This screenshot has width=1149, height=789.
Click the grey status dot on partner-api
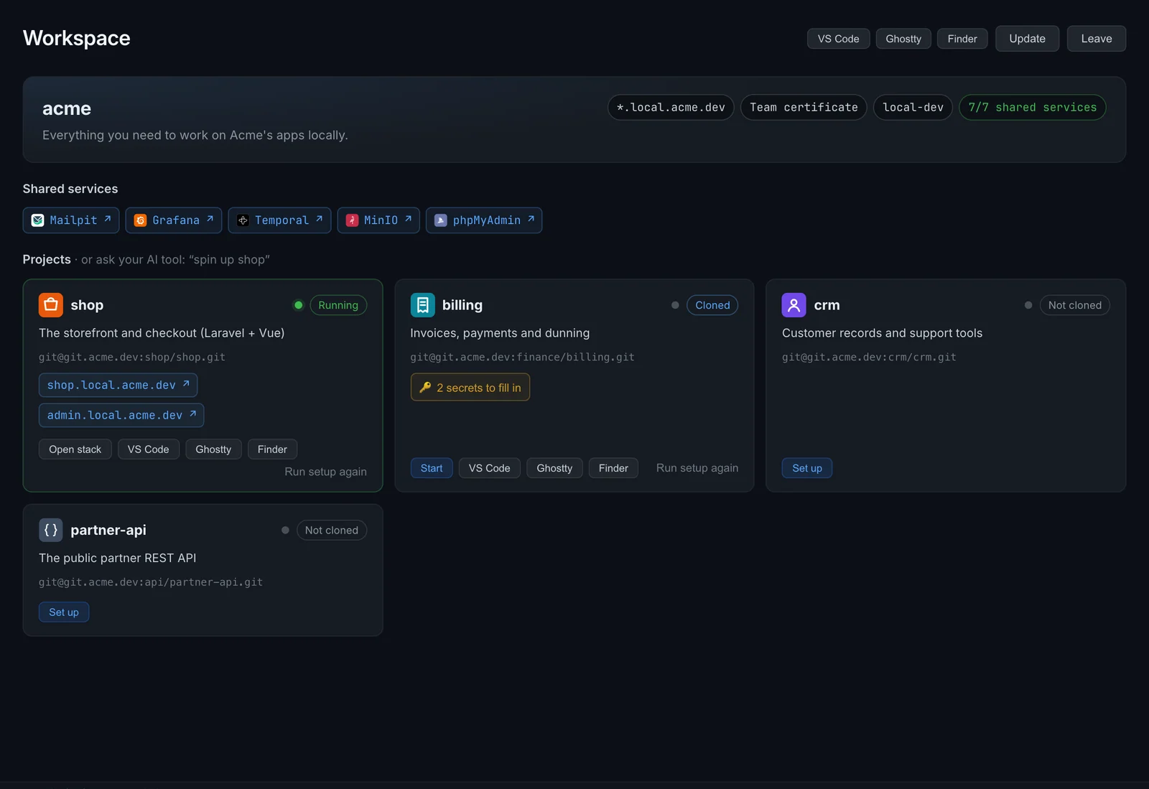(x=285, y=530)
